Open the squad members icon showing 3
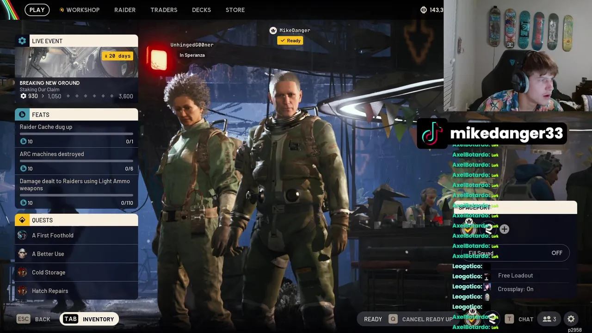Screen dimensions: 592x333 tap(549, 319)
